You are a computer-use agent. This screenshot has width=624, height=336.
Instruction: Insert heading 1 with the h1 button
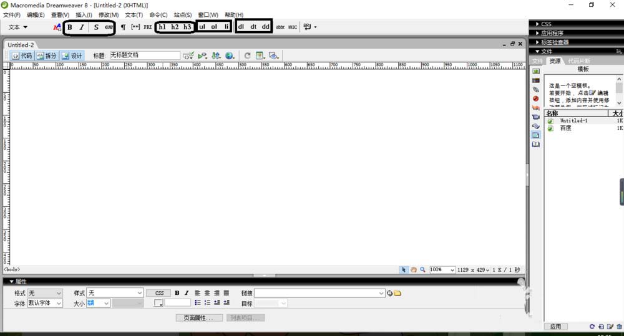point(162,27)
